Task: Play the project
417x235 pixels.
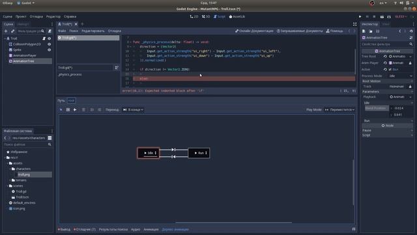Action: (360, 16)
